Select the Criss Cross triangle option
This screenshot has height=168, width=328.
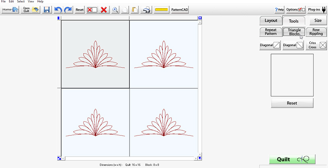click(x=317, y=45)
